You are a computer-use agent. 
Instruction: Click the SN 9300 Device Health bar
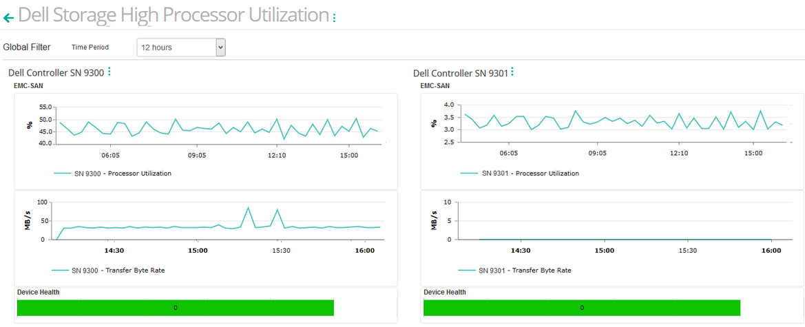(175, 308)
